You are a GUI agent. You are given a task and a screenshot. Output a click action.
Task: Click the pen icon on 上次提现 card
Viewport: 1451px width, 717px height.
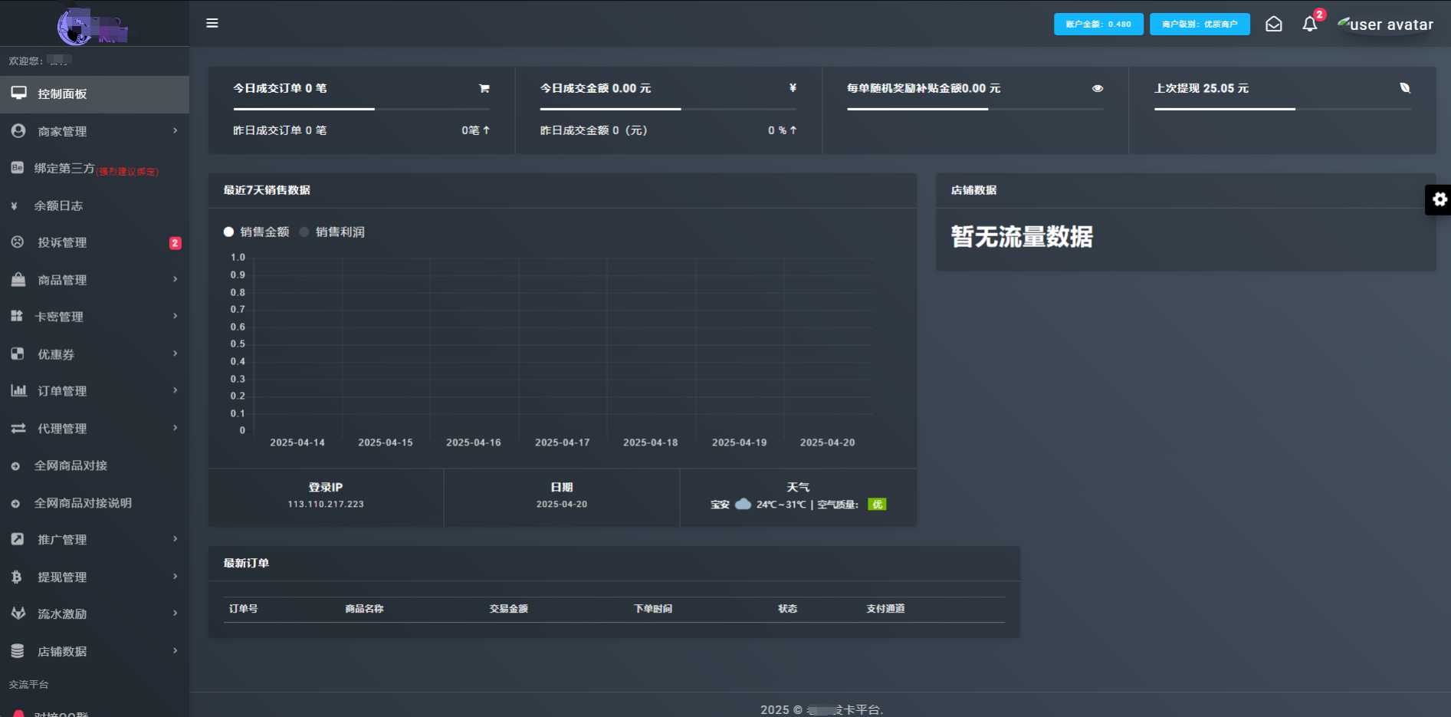point(1405,88)
